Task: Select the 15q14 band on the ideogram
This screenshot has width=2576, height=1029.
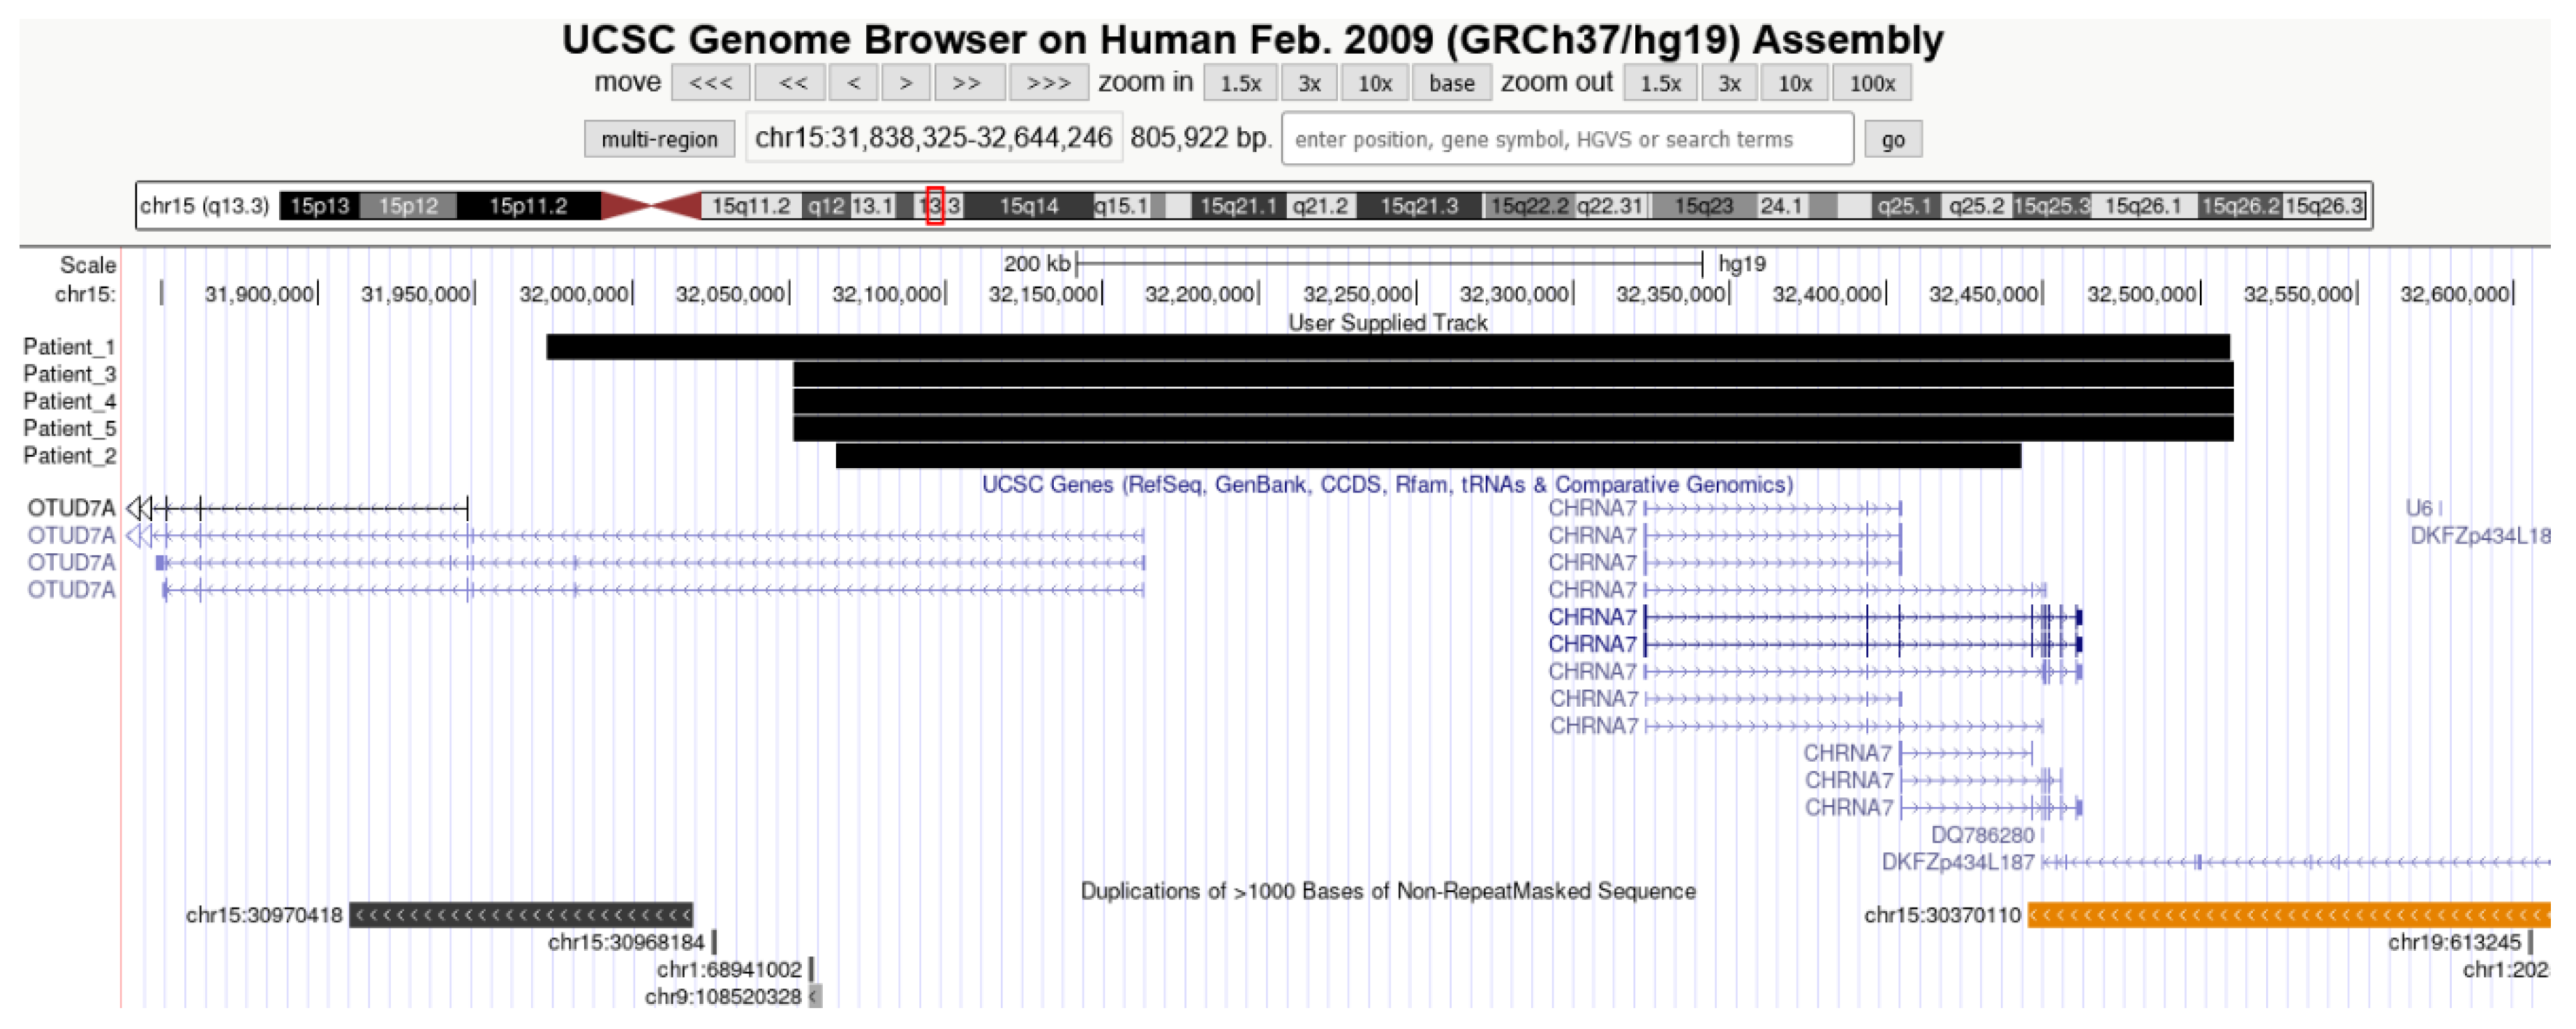Action: 1028,206
